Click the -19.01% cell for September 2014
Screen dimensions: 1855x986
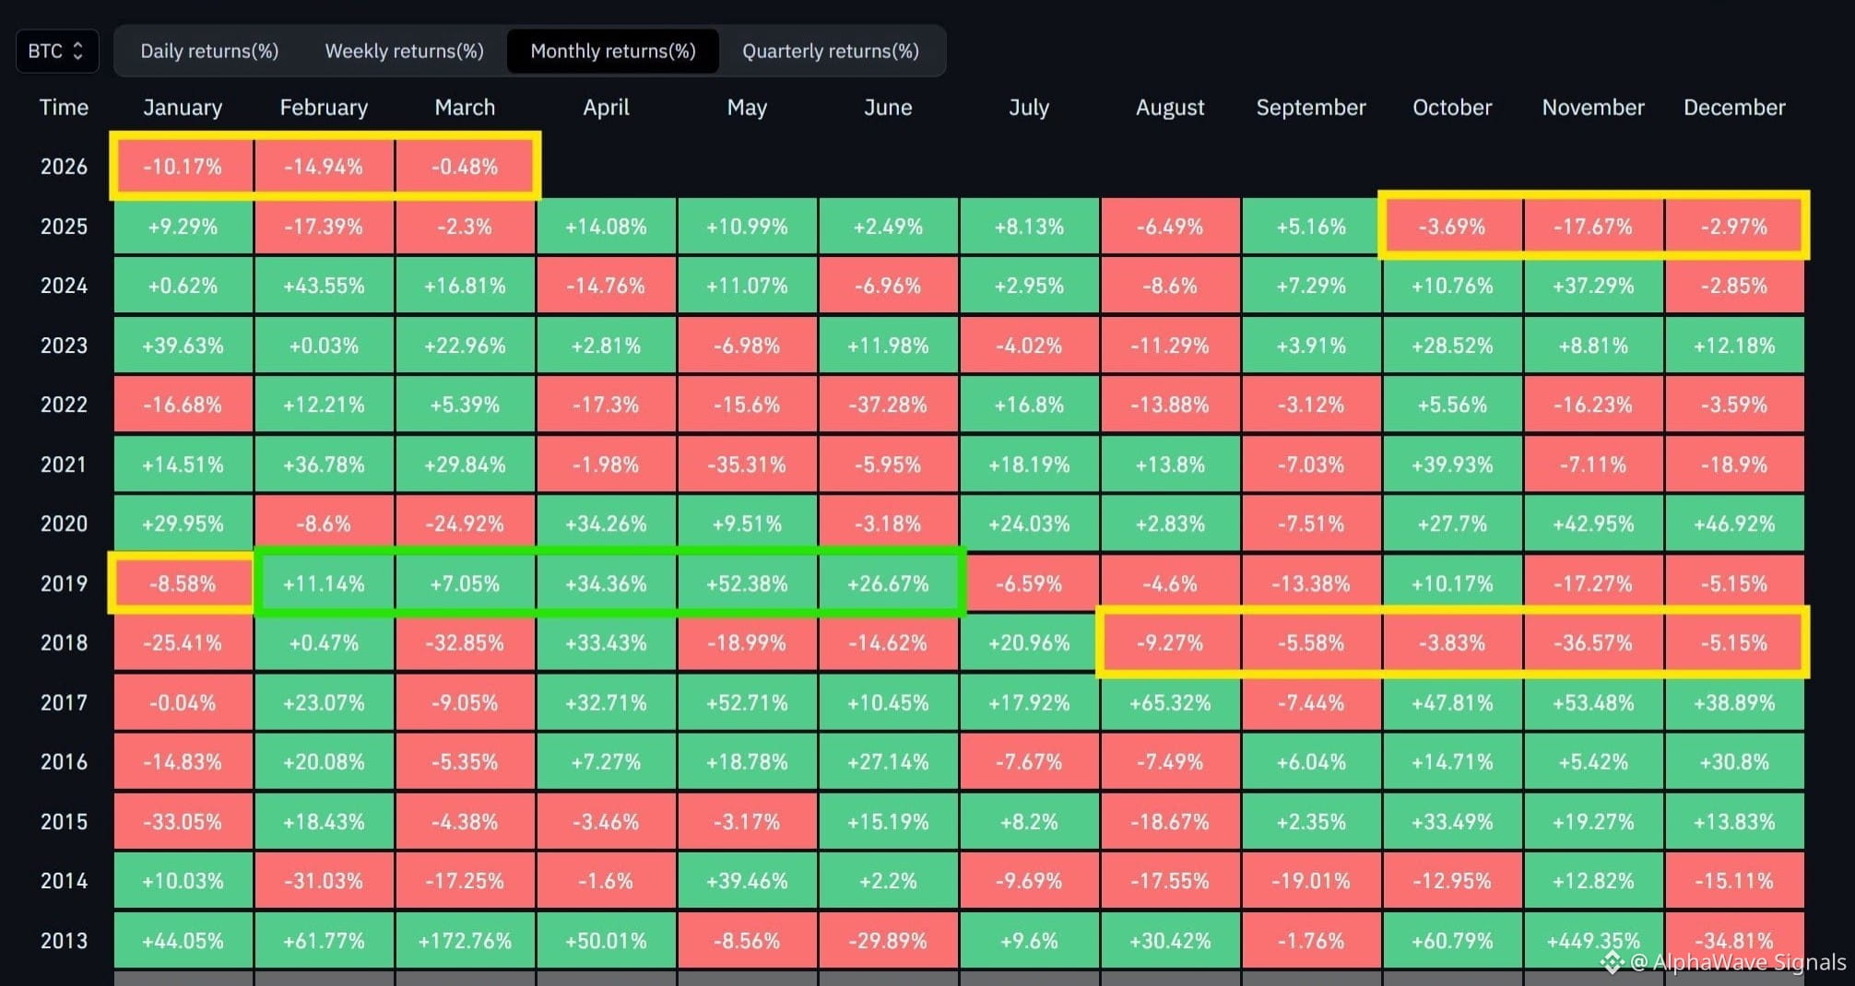1311,881
